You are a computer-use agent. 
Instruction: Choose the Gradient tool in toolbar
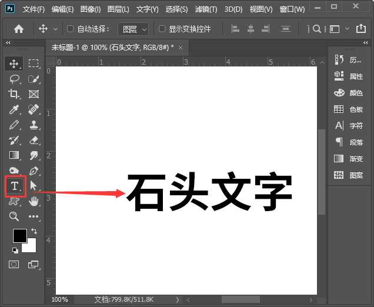tap(15, 155)
